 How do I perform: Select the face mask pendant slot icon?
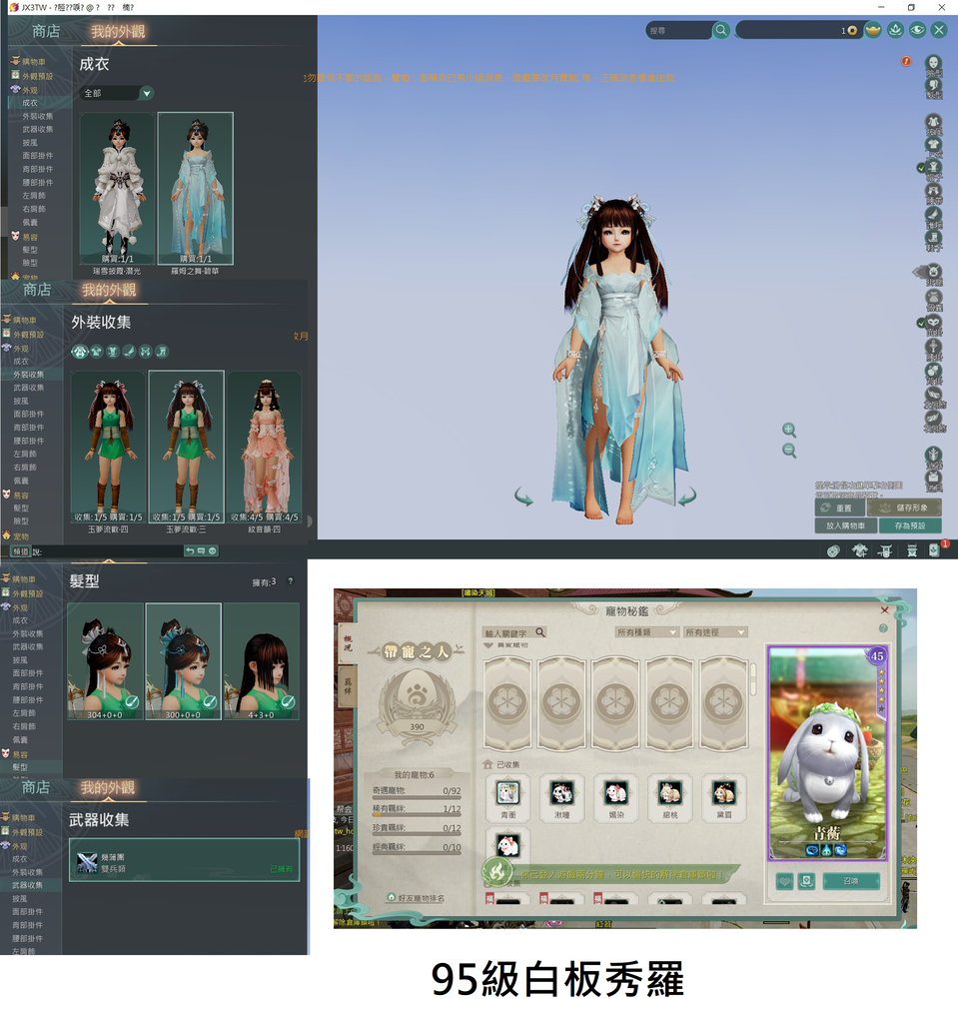(934, 322)
